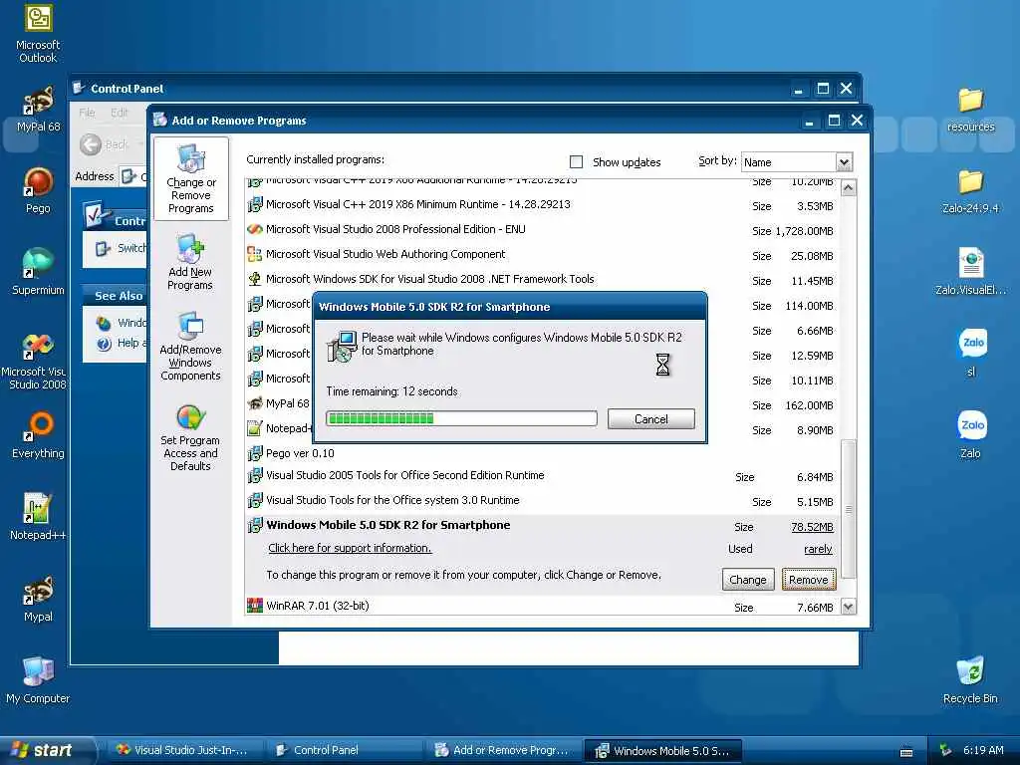The width and height of the screenshot is (1020, 765).
Task: Select Visual Studio Tools for Office 3.0 Runtime
Action: pos(541,501)
